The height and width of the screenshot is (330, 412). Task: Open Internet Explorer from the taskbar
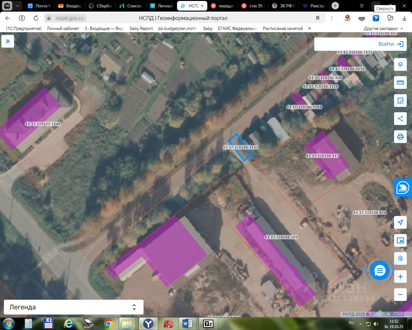pyautogui.click(x=69, y=323)
